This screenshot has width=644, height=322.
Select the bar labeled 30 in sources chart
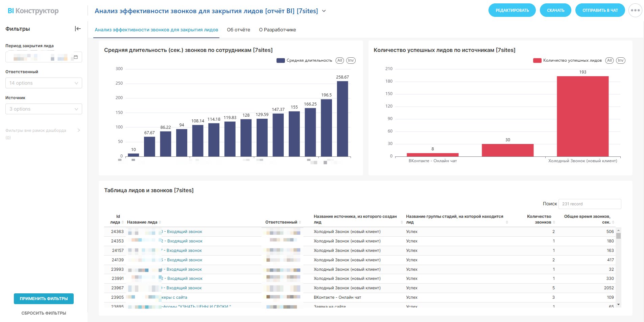tap(508, 150)
